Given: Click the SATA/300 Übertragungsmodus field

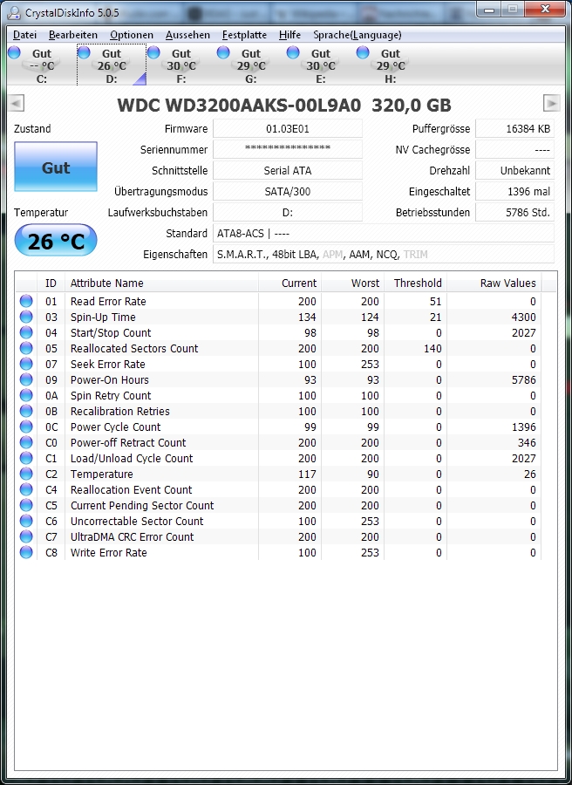Looking at the screenshot, I should click(x=287, y=191).
